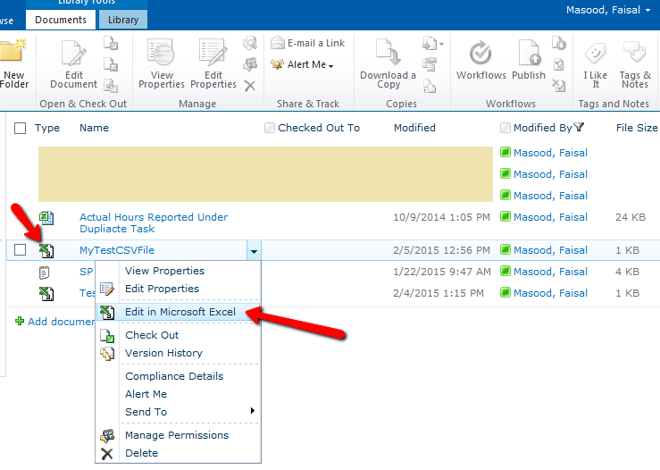
Task: Click the 10/9/2014 1:05 PM modified date
Action: pos(441,217)
